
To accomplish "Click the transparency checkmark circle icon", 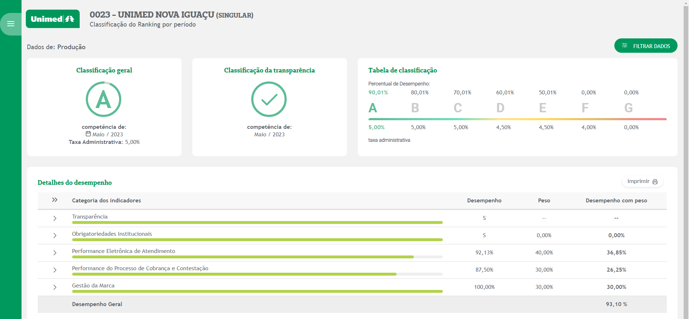I will pos(269,99).
